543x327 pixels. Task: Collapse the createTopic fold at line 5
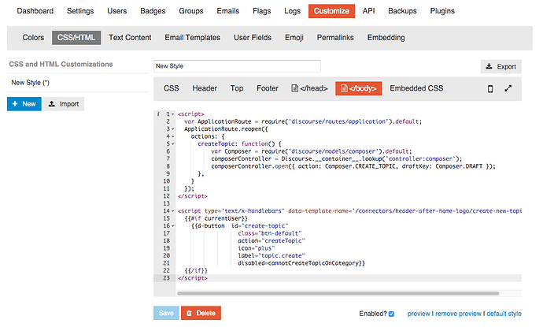pos(173,144)
